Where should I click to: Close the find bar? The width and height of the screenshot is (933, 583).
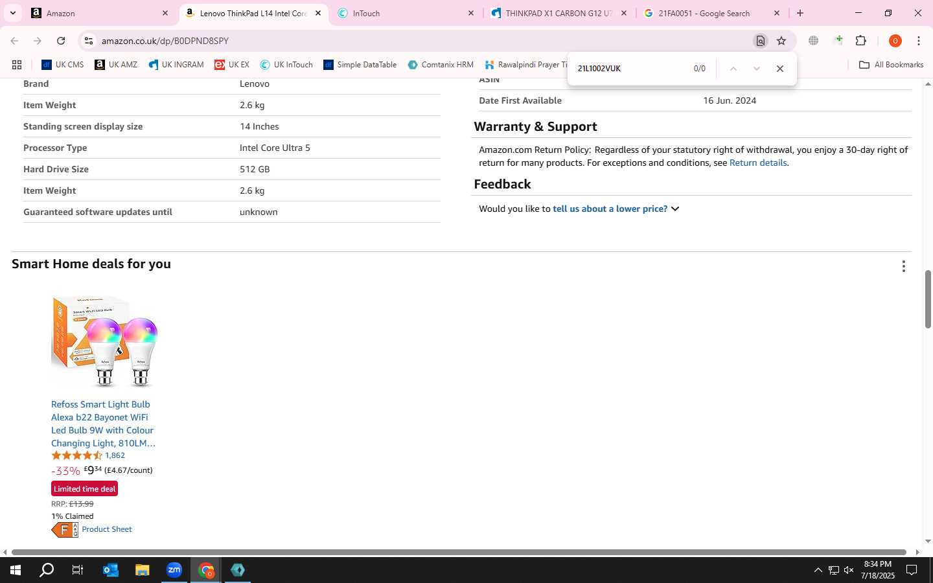780,69
